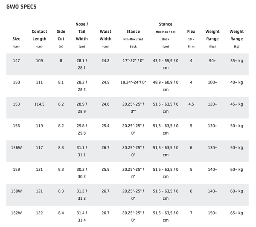
Task: Select the 19.24"-24" stance cell
Action: pyautogui.click(x=133, y=82)
